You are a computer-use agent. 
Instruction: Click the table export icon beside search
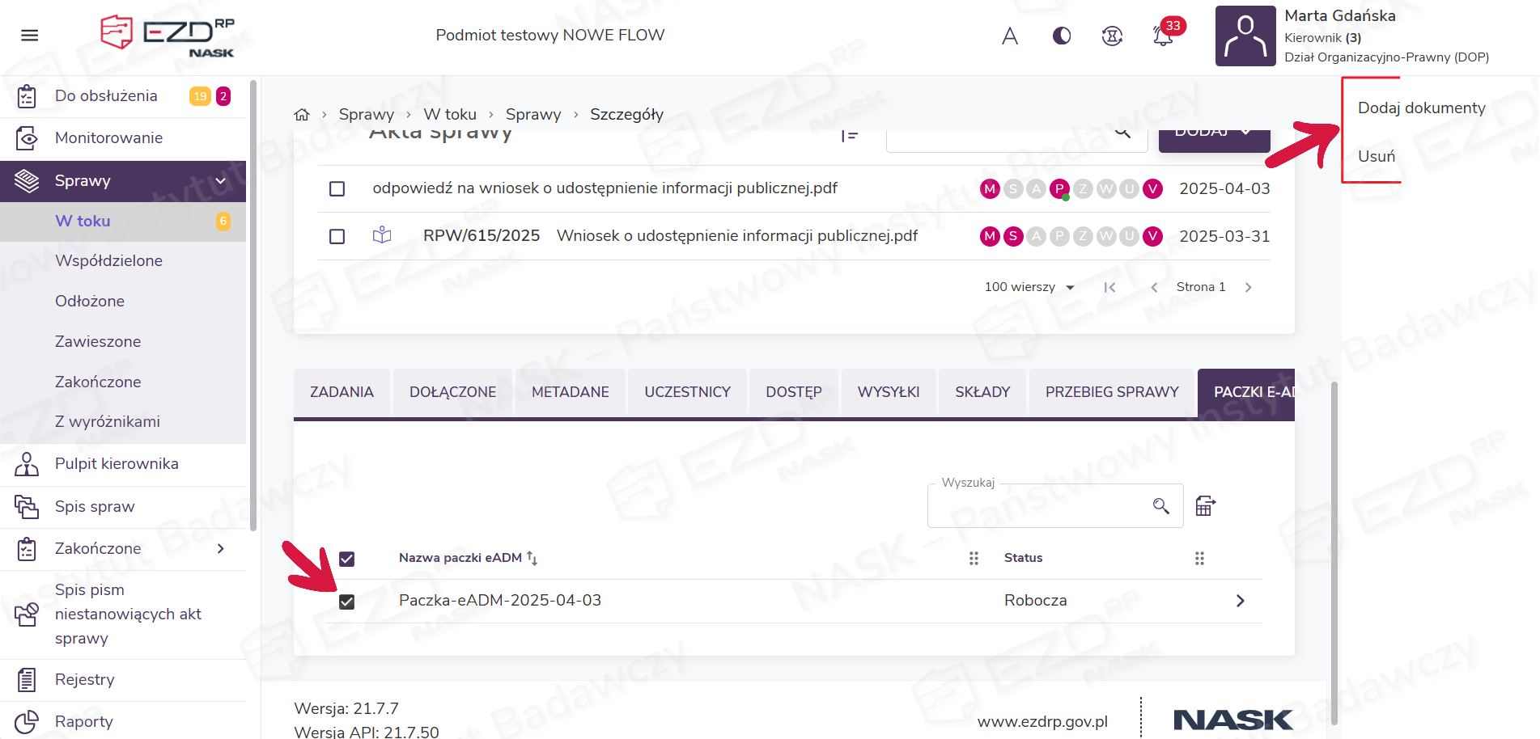point(1205,506)
